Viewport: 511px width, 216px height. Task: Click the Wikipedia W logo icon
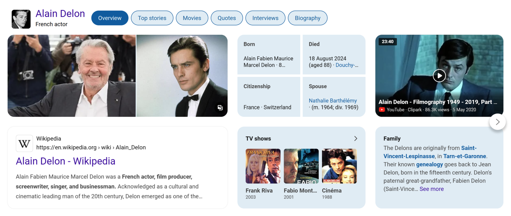click(x=24, y=143)
